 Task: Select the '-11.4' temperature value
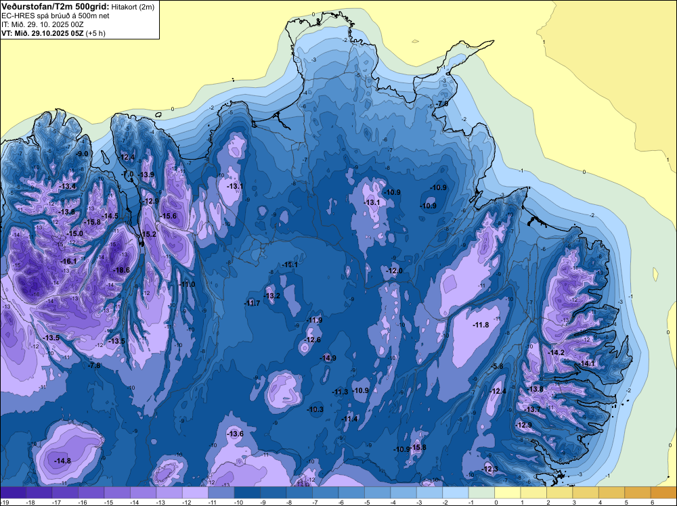[x=349, y=419]
